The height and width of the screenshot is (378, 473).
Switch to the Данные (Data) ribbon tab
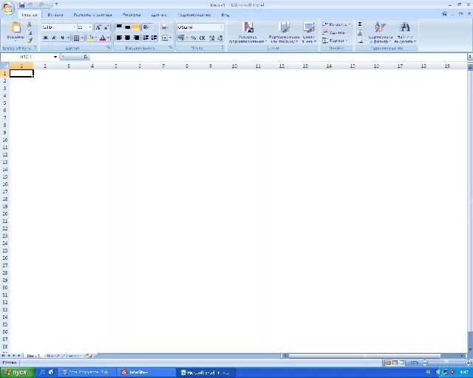coord(159,15)
